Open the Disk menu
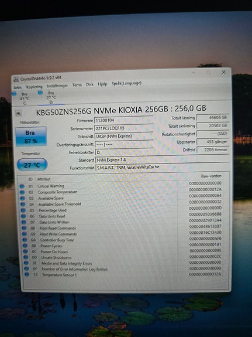Viewport: 252px width, 337px height. click(x=89, y=84)
